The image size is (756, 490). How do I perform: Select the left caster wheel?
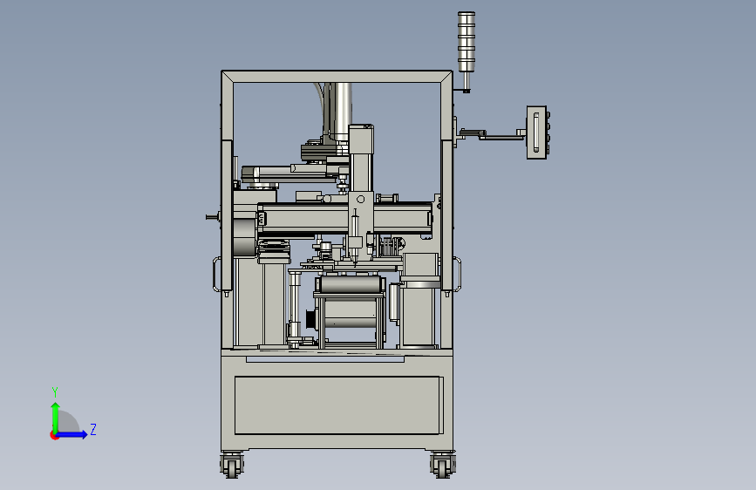232,466
